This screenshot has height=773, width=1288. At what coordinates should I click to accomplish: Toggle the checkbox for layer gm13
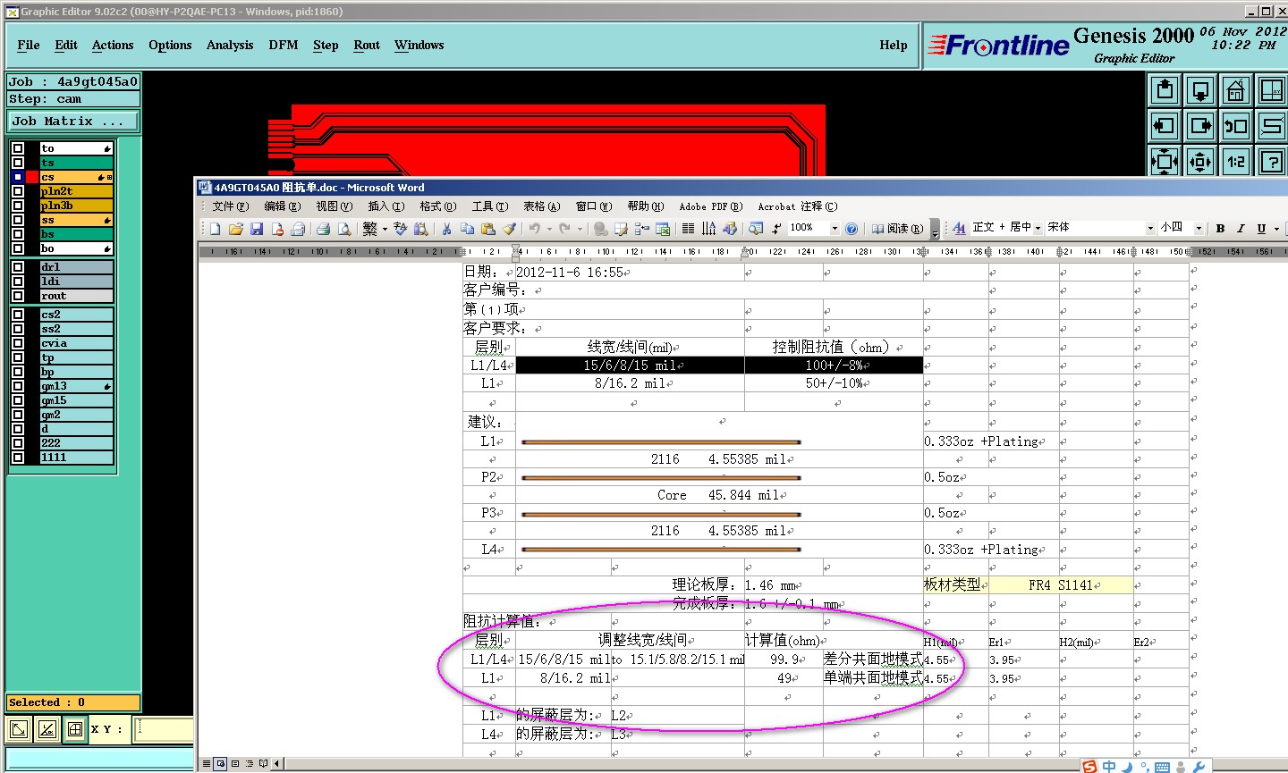[x=18, y=386]
